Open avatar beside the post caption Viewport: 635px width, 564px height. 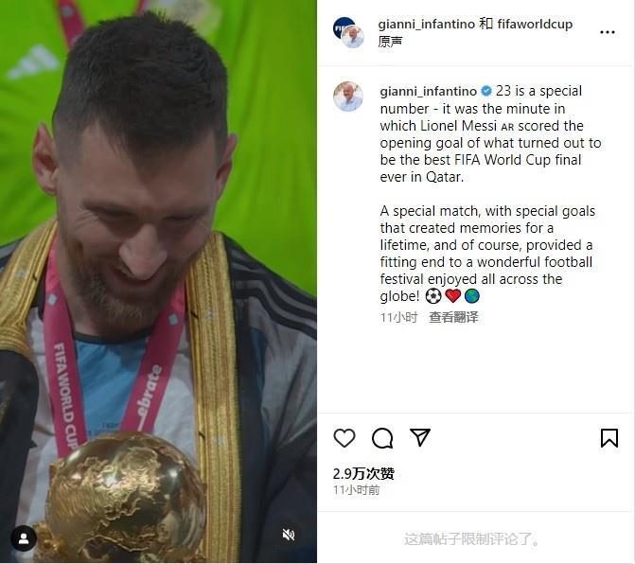coord(348,97)
